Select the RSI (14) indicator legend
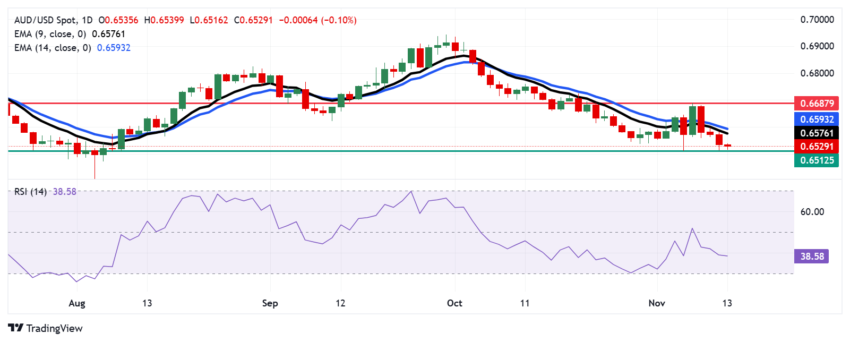Screen dimensions: 850x342 [30, 192]
